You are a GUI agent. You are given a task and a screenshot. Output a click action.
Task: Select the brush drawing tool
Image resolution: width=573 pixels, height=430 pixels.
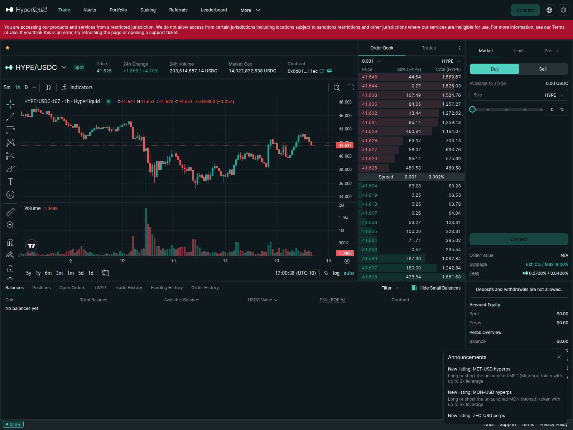coord(10,169)
